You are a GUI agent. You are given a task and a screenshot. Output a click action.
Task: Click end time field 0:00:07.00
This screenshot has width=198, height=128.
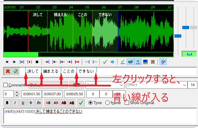(x=52, y=94)
